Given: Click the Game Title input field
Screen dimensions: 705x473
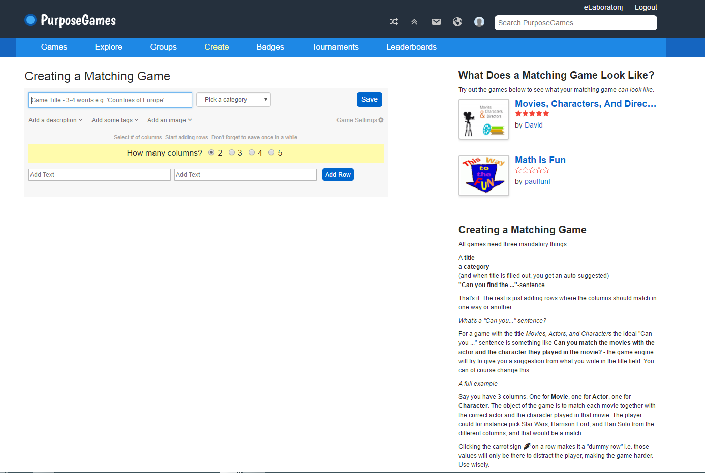Looking at the screenshot, I should [x=110, y=100].
